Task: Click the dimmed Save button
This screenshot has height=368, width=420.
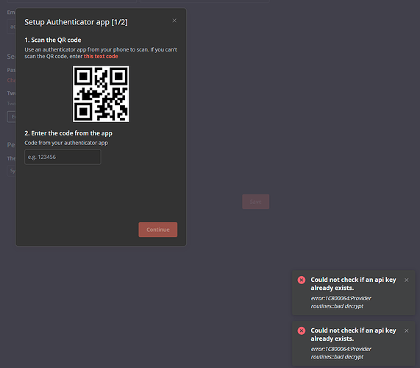Action: coord(255,202)
